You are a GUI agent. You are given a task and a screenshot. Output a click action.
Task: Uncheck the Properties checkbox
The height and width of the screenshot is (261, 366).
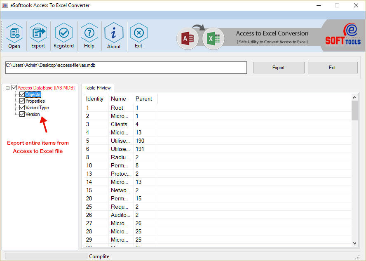[x=22, y=101]
